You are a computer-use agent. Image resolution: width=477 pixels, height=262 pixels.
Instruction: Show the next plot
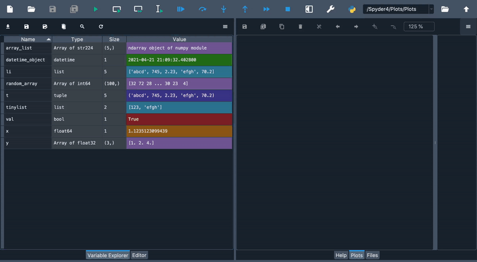pyautogui.click(x=356, y=26)
